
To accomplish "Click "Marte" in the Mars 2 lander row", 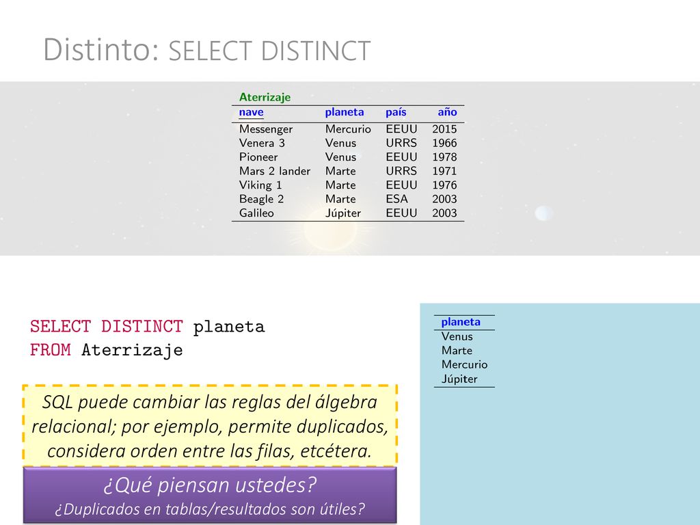I will point(340,171).
